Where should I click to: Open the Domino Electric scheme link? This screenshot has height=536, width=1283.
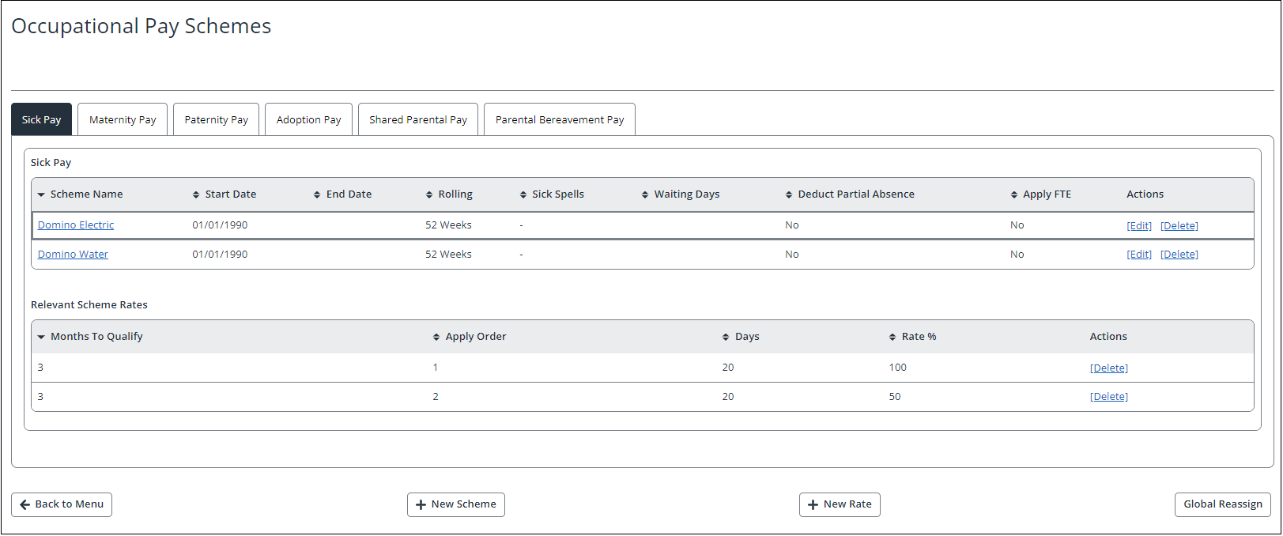(x=76, y=225)
